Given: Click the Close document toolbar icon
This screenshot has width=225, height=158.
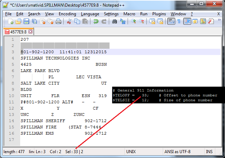Looking at the screenshot, I should [43, 21].
